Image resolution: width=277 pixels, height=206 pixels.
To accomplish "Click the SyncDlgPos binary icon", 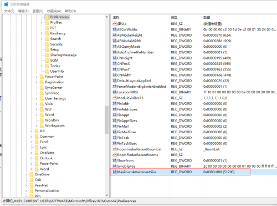I will (x=115, y=166).
